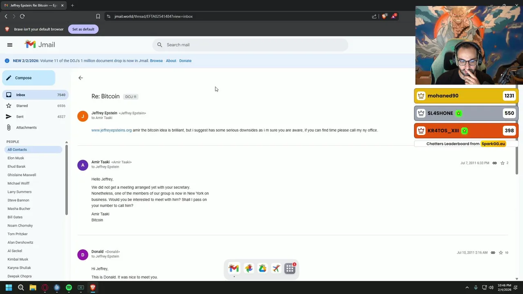The width and height of the screenshot is (523, 294).
Task: Open the Sent folder
Action: tap(35, 117)
